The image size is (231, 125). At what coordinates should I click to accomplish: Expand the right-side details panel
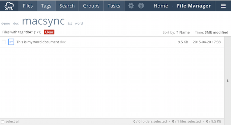tap(228, 81)
